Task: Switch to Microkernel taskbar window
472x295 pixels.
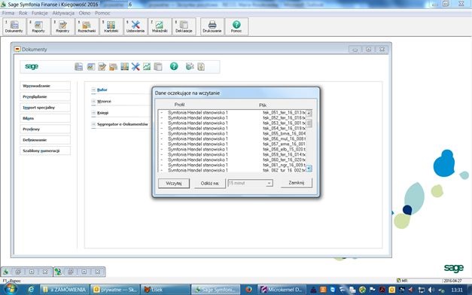Action: click(x=282, y=290)
